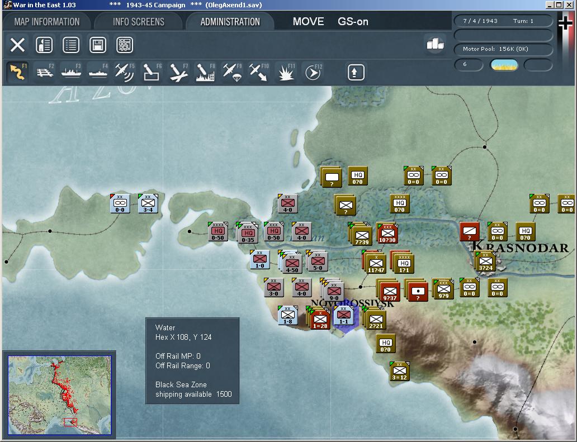Select the Soviet 3=12 unit counter

pos(400,371)
